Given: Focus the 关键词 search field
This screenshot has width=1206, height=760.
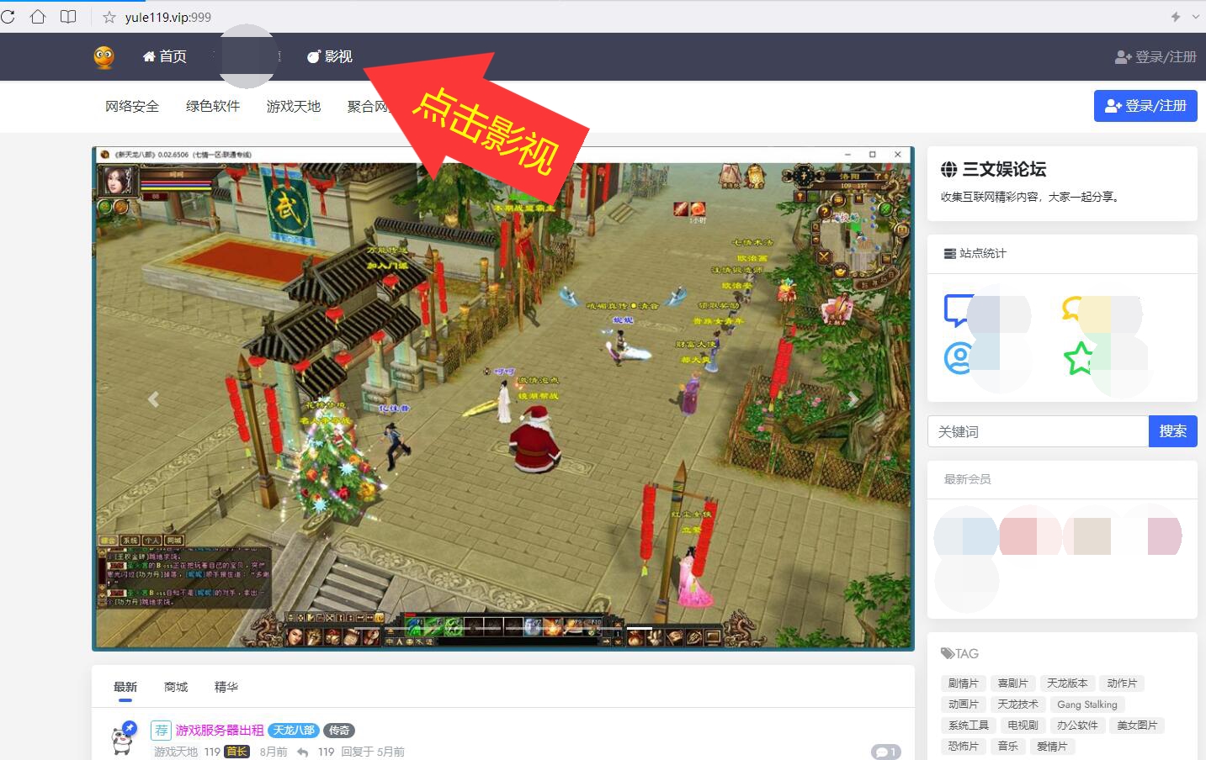Looking at the screenshot, I should pos(1038,431).
